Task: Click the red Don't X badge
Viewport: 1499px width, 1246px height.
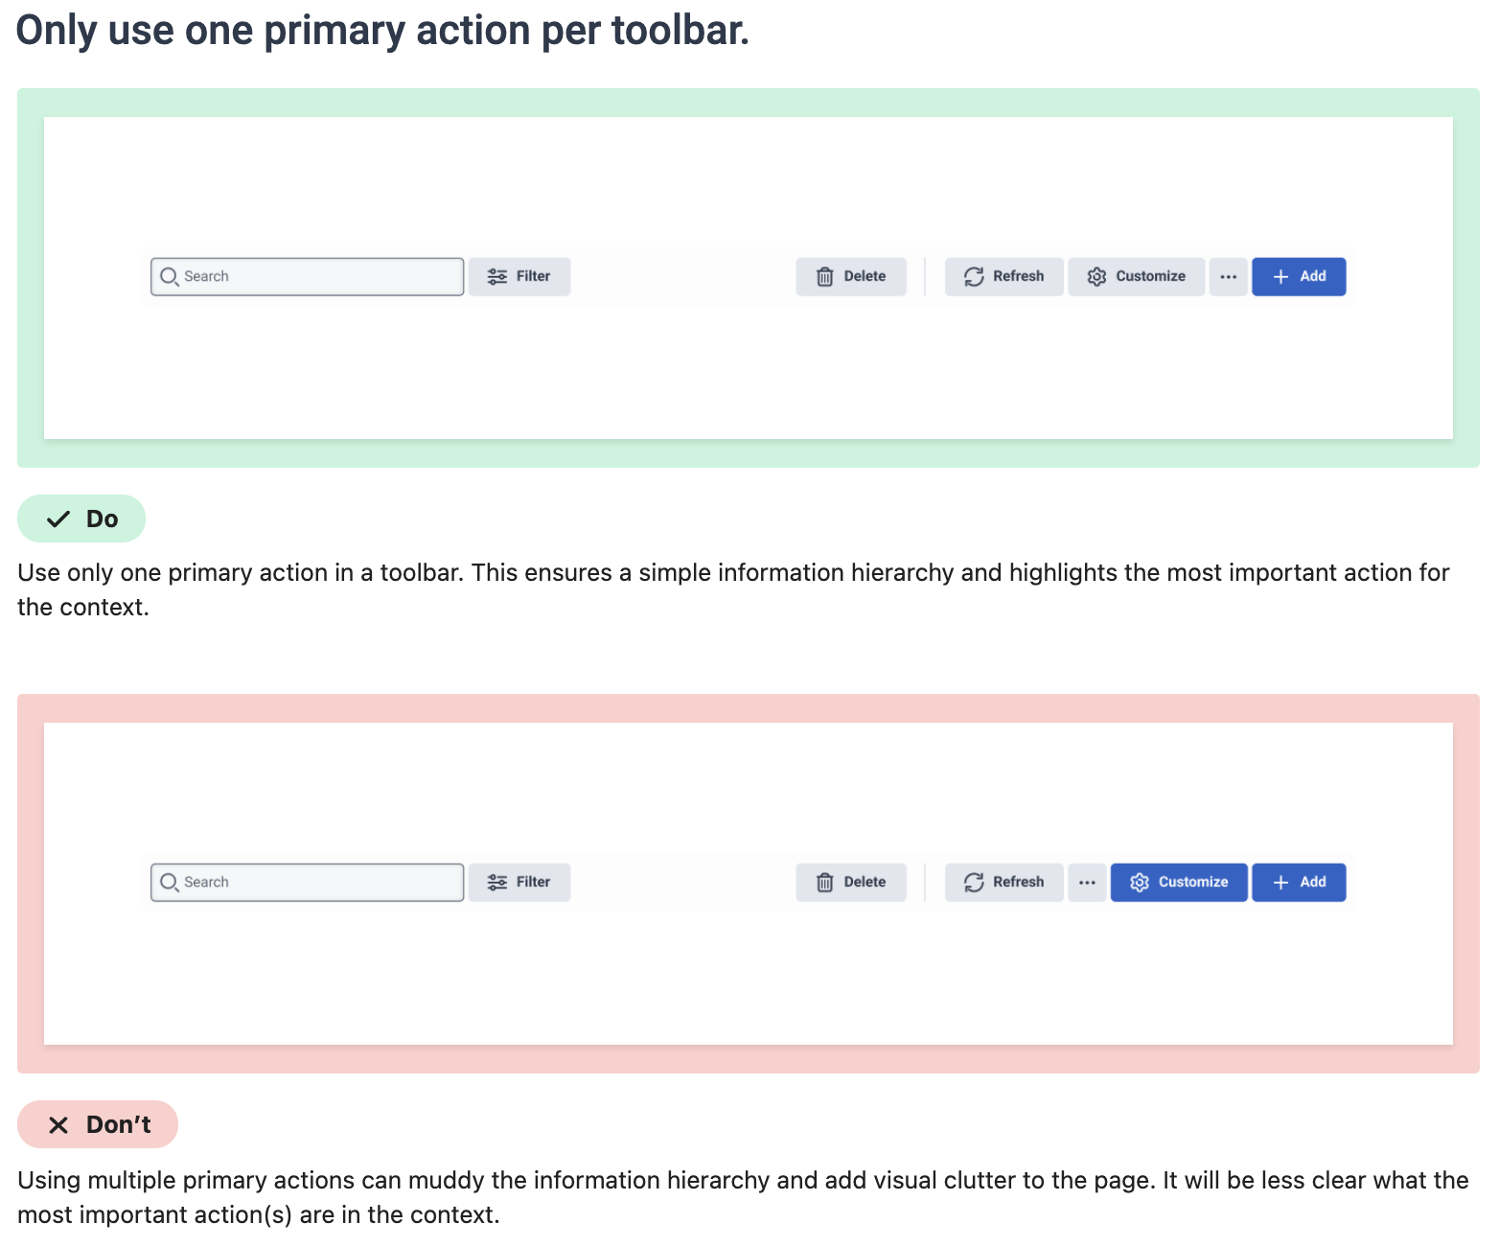Action: 98,1124
